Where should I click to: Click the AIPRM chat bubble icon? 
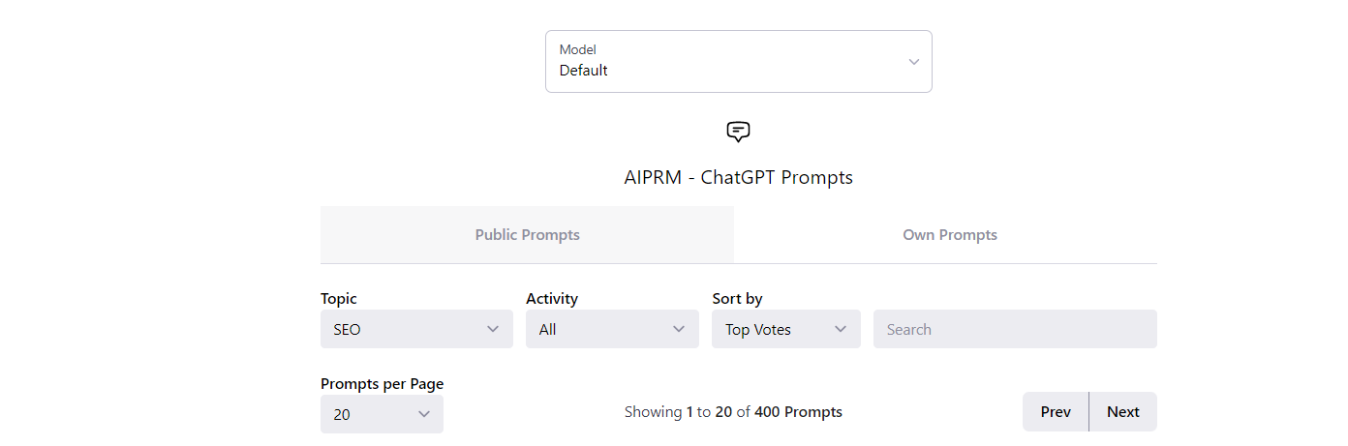(738, 132)
